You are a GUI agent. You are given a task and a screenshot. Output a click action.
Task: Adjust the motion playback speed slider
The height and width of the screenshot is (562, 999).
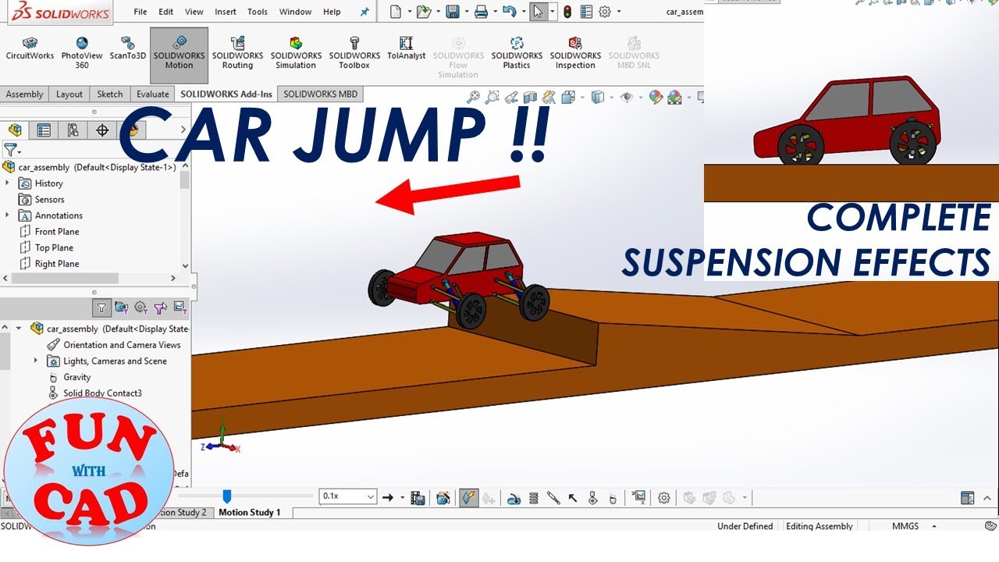coord(226,496)
